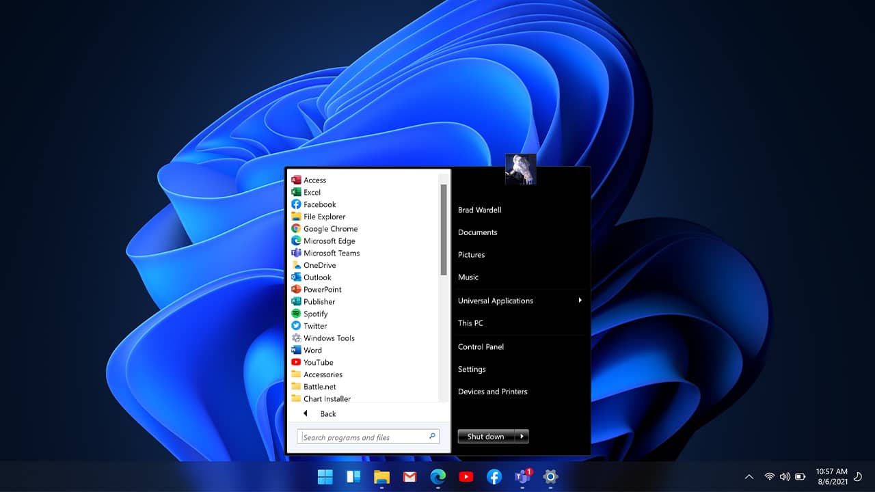The height and width of the screenshot is (492, 875).
Task: Launch Microsoft Teams from the list
Action: 325,253
